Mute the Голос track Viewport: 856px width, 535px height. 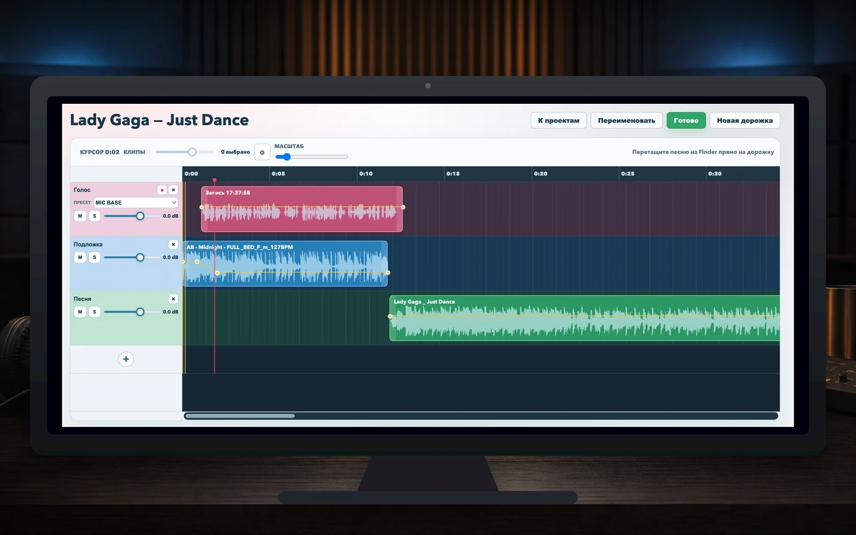point(80,216)
